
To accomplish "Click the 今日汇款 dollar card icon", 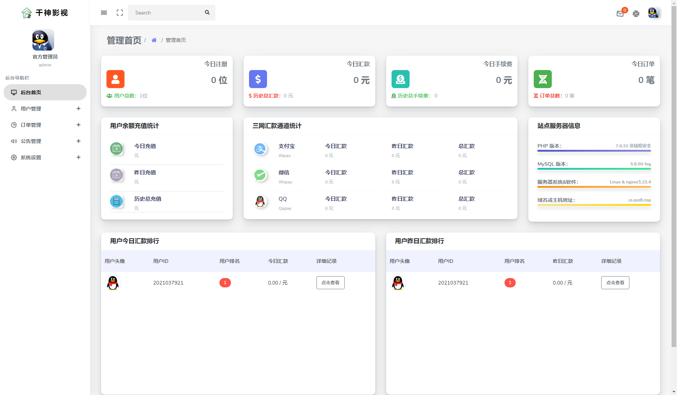I will 258,79.
